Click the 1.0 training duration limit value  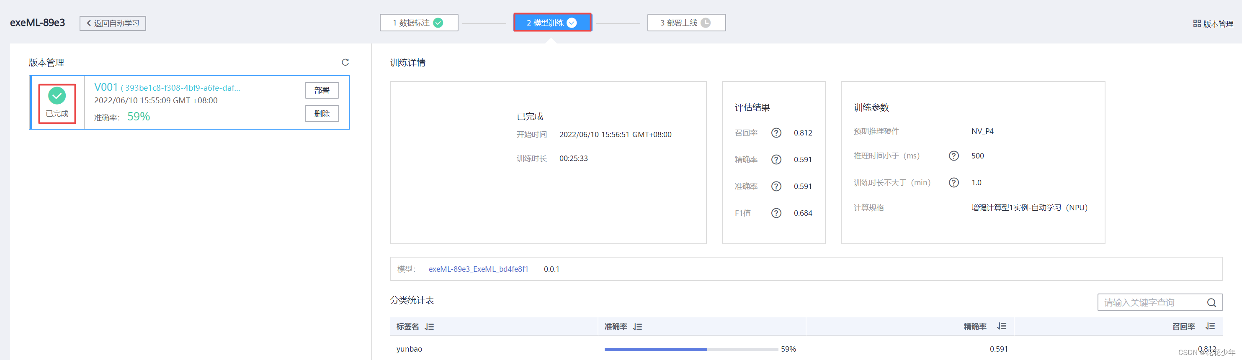click(977, 182)
